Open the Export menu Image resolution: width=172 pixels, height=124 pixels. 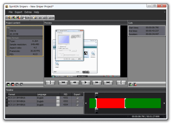click(x=18, y=12)
